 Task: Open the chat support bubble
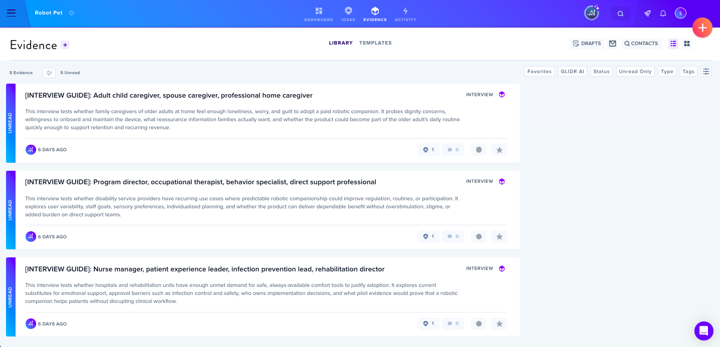[704, 331]
